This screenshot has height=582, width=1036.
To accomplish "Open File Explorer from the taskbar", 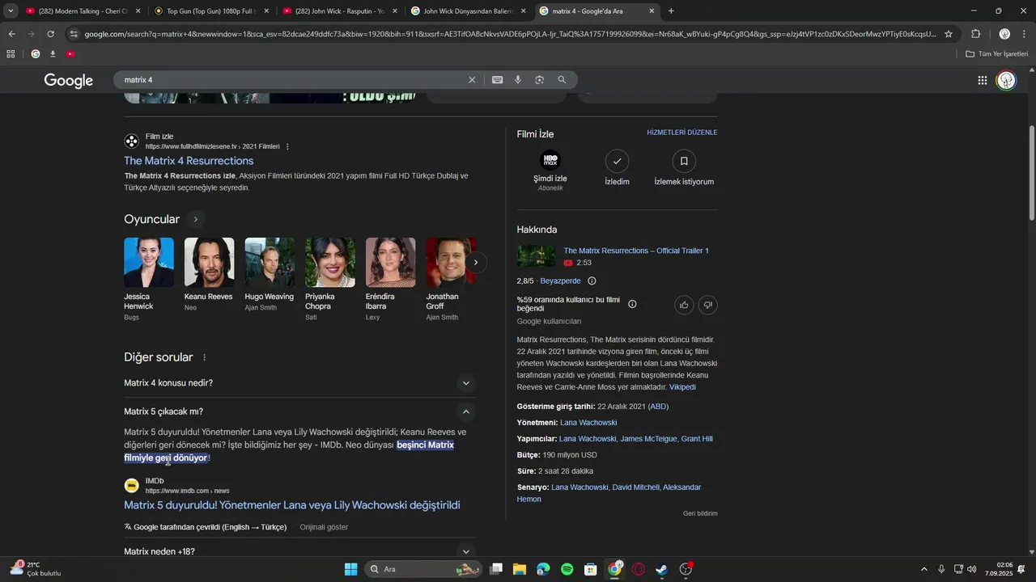I will point(519,569).
